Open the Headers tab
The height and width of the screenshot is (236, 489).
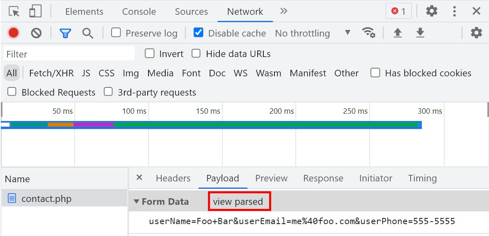pyautogui.click(x=173, y=178)
